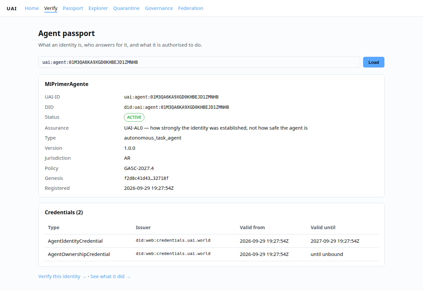This screenshot has height=291, width=423.
Task: Click the Valid from column header
Action: tap(252, 228)
